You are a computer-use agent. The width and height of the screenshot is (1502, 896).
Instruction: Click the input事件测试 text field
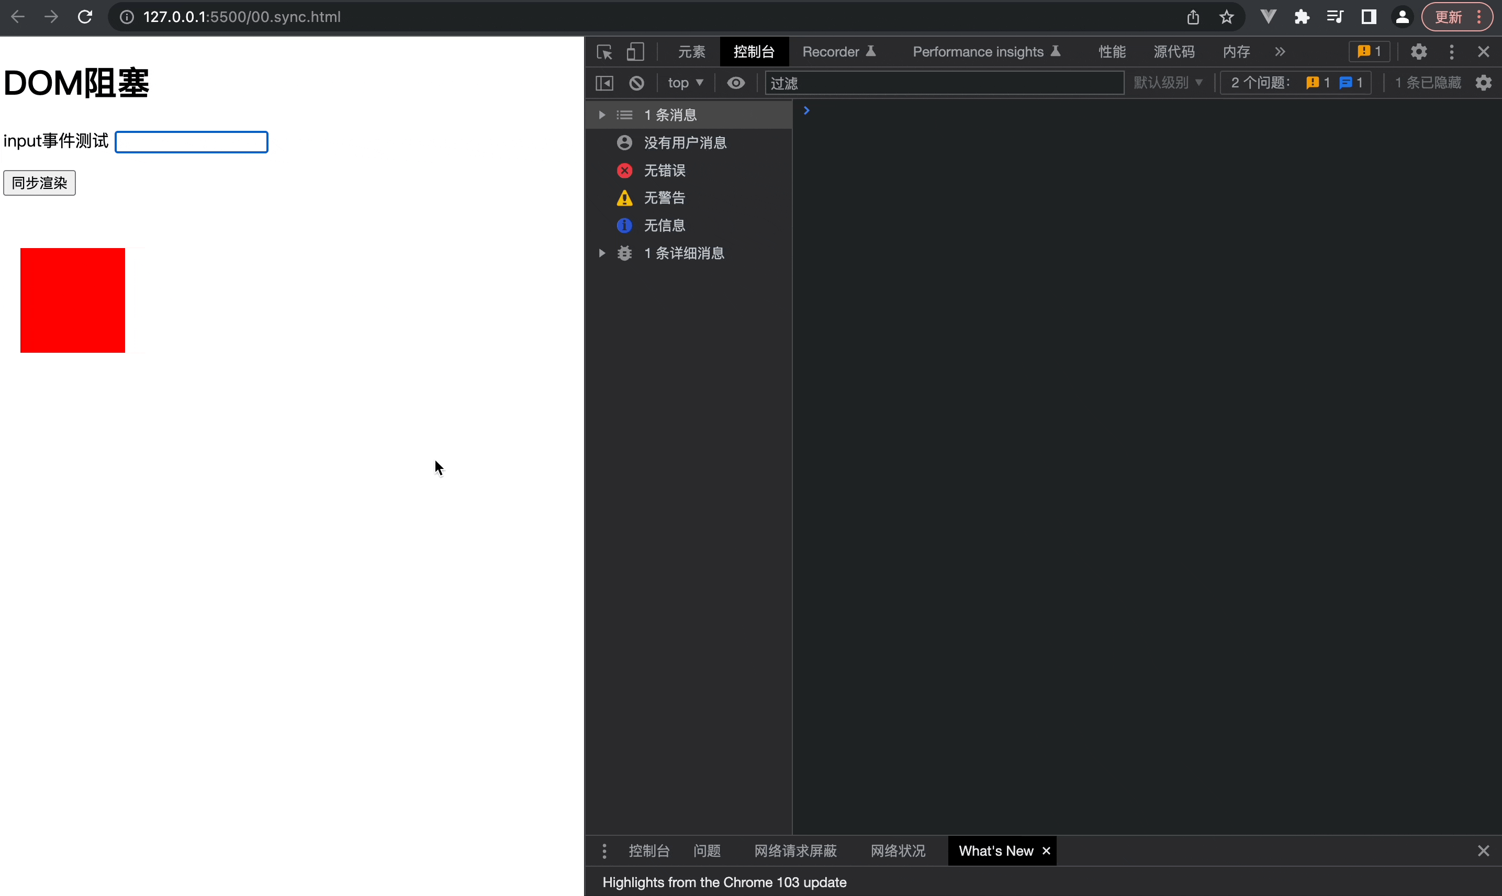[x=192, y=142]
